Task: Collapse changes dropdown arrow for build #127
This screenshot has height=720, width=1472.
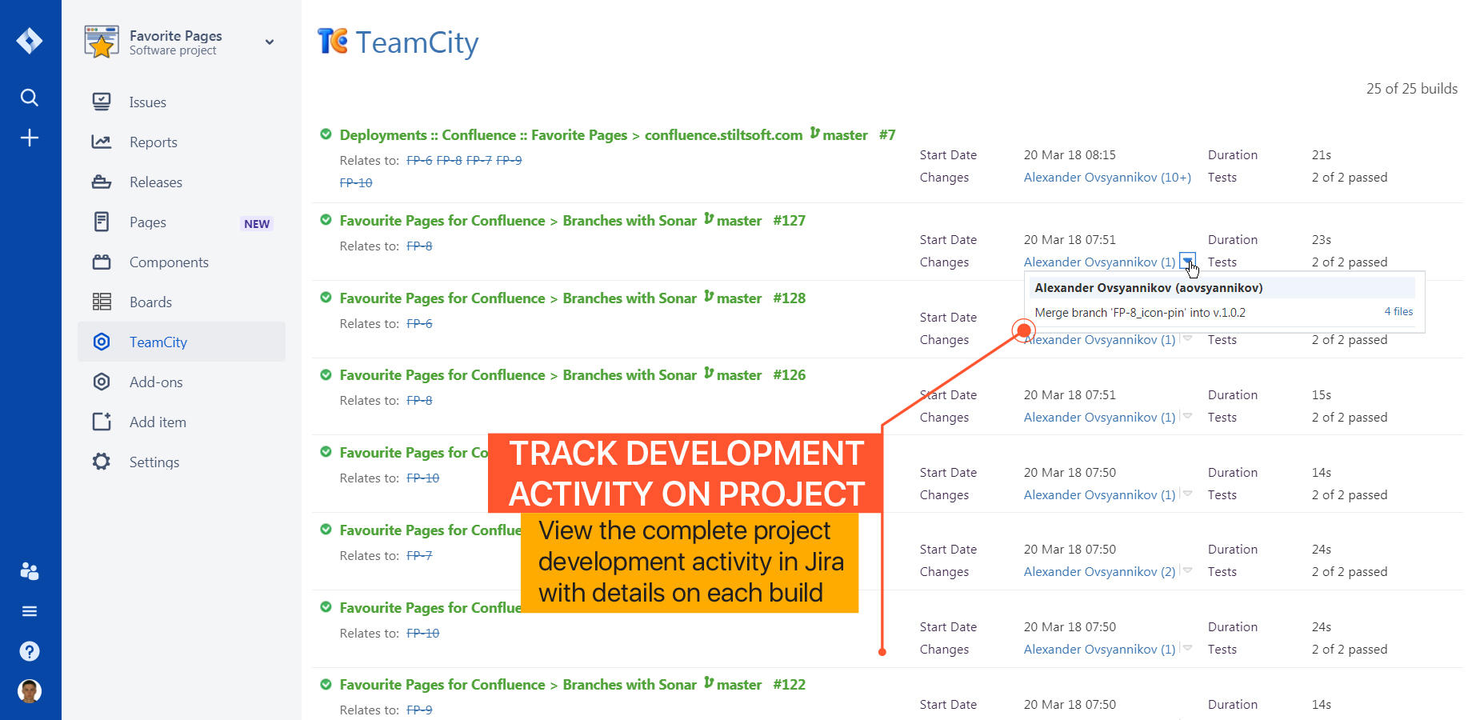Action: tap(1187, 261)
